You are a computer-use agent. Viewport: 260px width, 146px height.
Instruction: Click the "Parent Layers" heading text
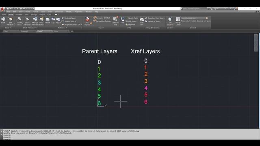[100, 52]
